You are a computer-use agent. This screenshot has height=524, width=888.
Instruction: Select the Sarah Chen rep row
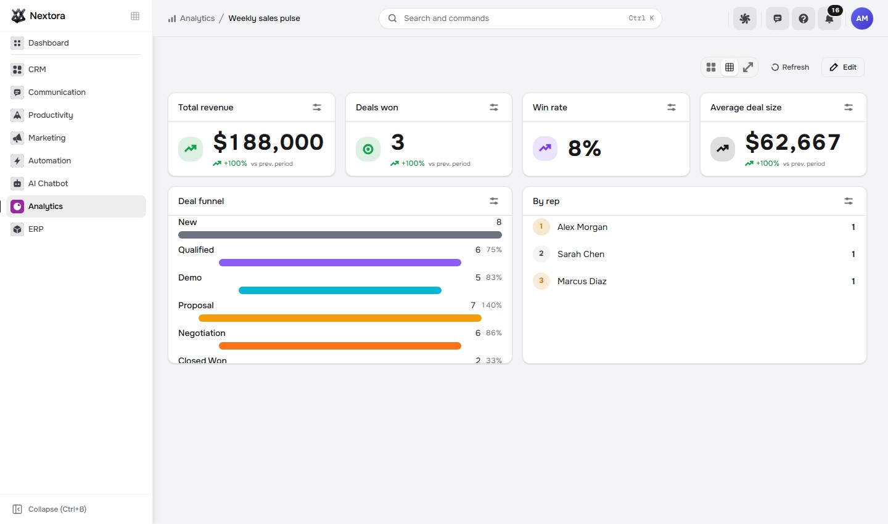coord(694,254)
